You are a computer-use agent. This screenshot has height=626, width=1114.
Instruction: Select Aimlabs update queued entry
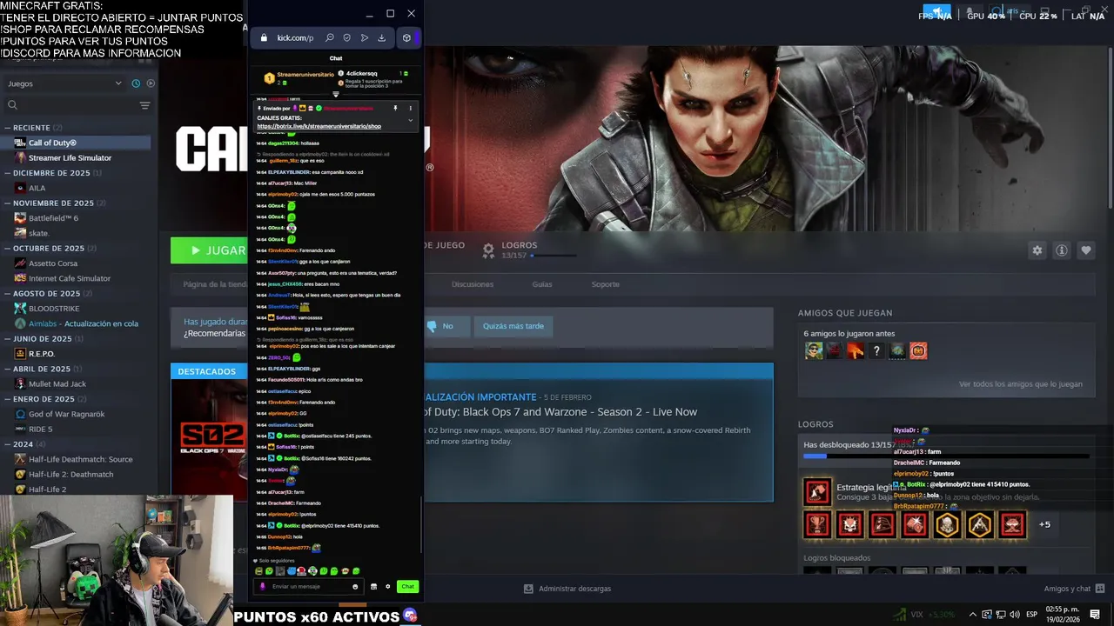pos(78,323)
